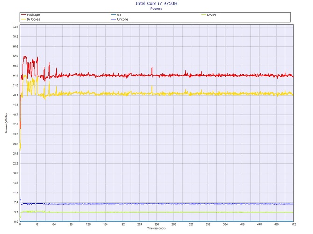This screenshot has height=234, width=313.
Task: Click the red Package legend line swatch
Action: [x=23, y=15]
